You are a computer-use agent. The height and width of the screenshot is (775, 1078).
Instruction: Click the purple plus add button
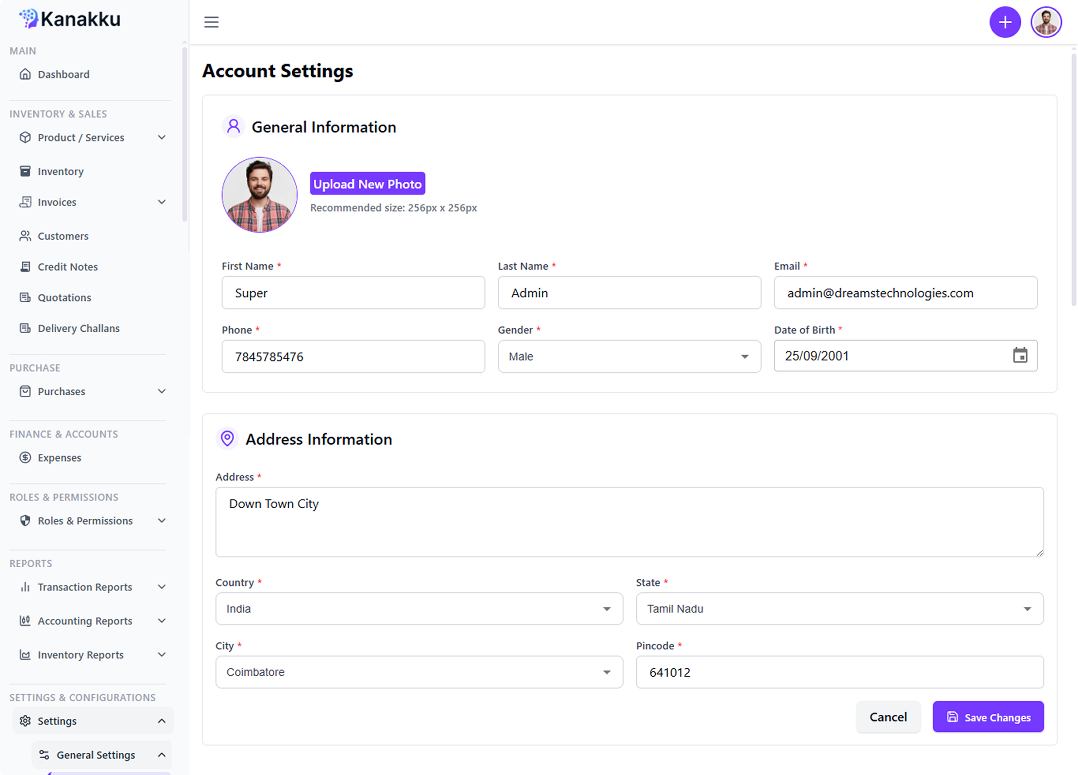pos(1005,22)
